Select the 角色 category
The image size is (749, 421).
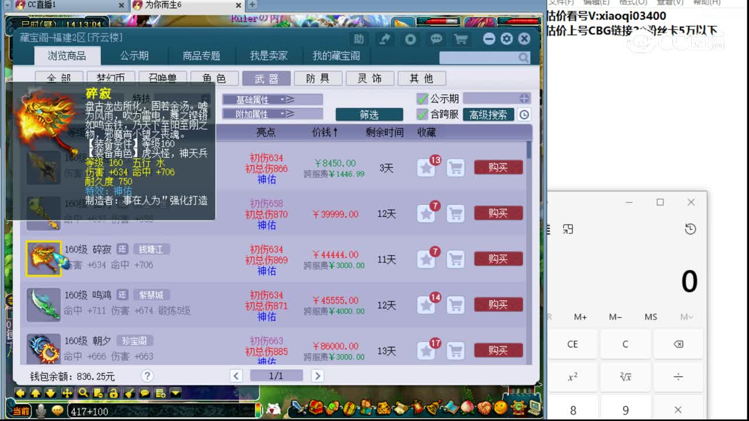(214, 78)
